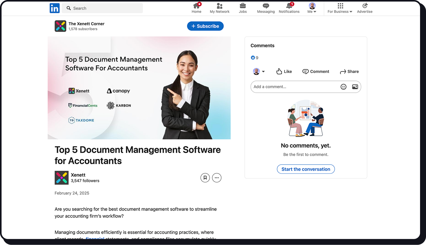Image resolution: width=426 pixels, height=245 pixels.
Task: Share the article
Action: point(349,72)
